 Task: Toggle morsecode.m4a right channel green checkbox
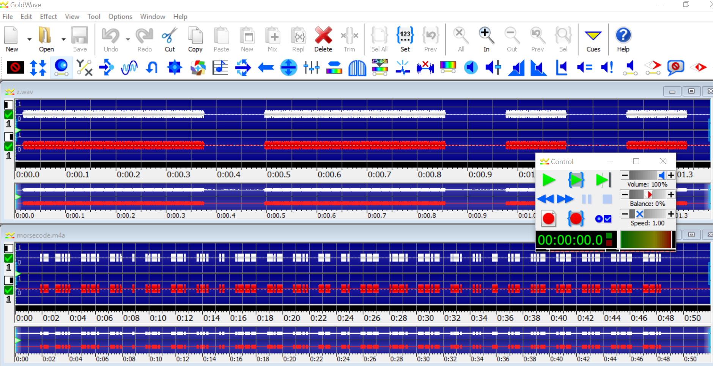8,290
